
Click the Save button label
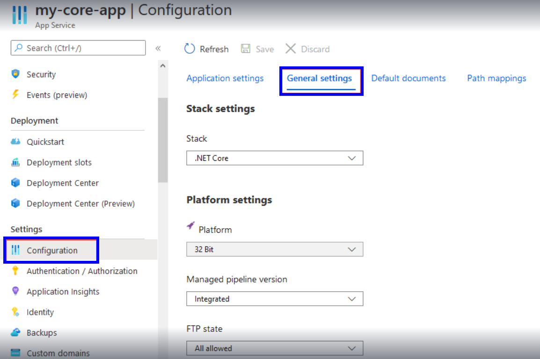(x=265, y=49)
